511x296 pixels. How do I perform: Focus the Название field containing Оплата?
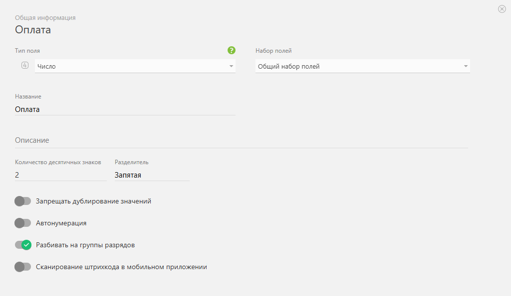[x=125, y=109]
